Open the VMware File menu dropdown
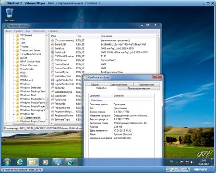216x173 pixels. coord(52,3)
